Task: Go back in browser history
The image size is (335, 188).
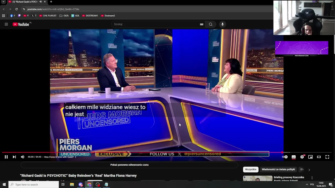Action: pos(4,9)
